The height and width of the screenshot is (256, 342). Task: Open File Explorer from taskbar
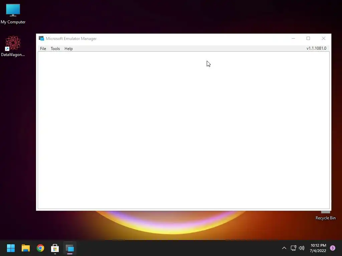(x=25, y=248)
